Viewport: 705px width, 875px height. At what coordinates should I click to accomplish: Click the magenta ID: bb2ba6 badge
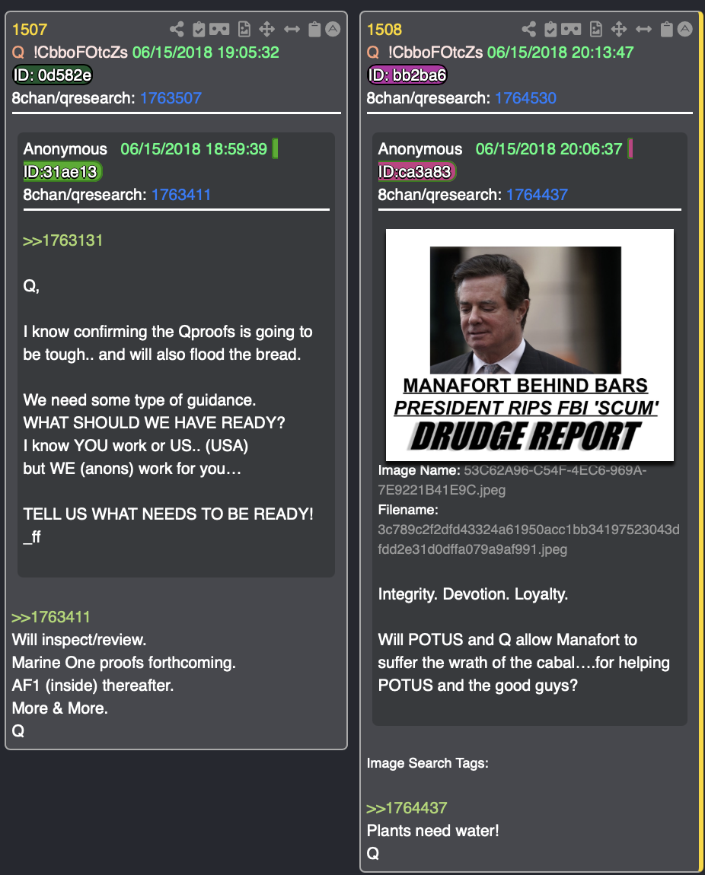[x=407, y=75]
